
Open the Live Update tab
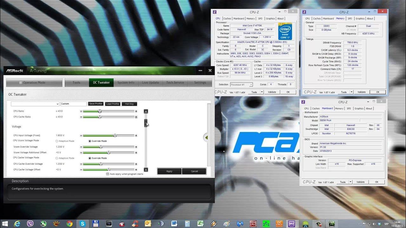151,83
